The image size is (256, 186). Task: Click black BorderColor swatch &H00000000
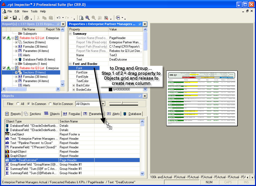(x=110, y=89)
